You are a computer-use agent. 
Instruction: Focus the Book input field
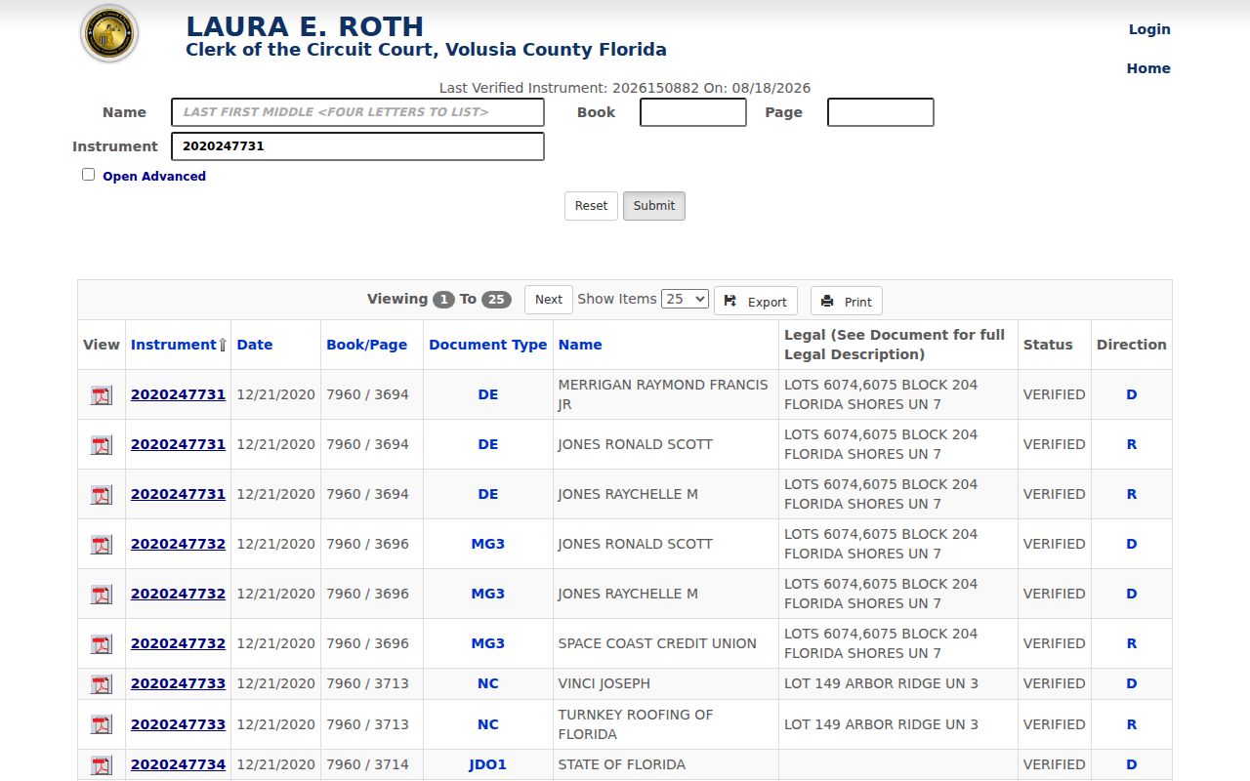(x=693, y=112)
